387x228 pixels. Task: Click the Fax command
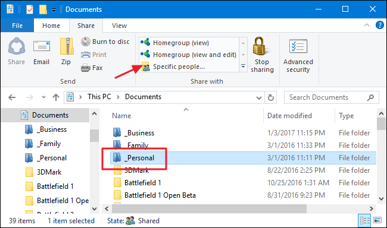92,68
